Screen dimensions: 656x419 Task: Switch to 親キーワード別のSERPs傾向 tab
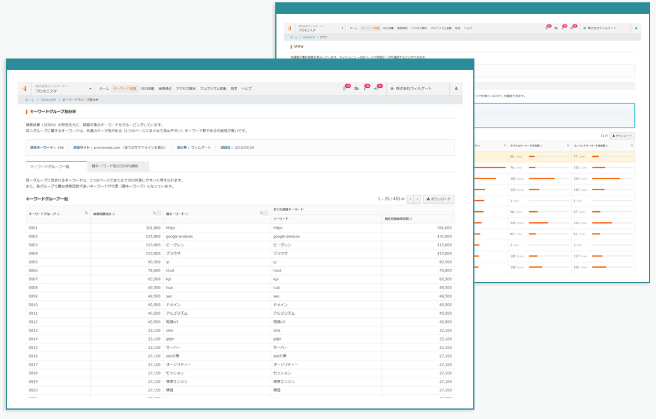(x=118, y=166)
